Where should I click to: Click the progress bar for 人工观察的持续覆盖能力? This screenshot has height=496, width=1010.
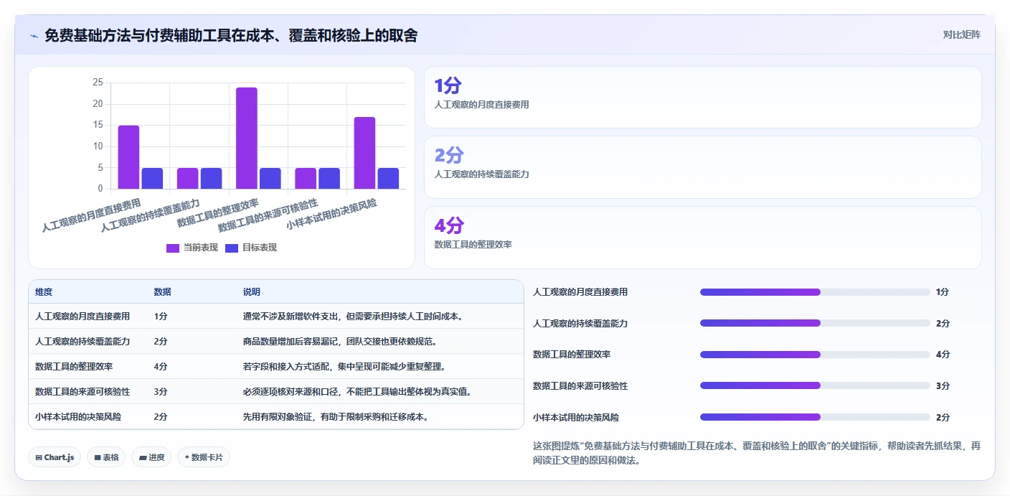[815, 323]
